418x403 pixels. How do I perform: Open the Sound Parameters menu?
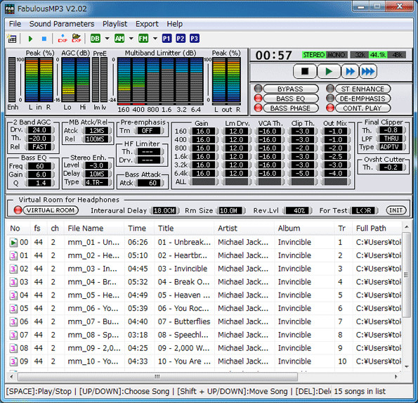tap(62, 24)
